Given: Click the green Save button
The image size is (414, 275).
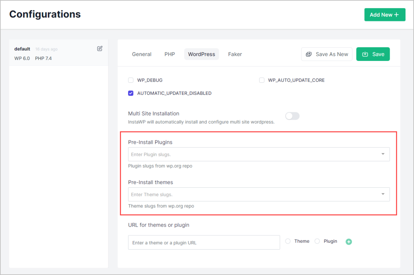Looking at the screenshot, I should click(x=373, y=54).
